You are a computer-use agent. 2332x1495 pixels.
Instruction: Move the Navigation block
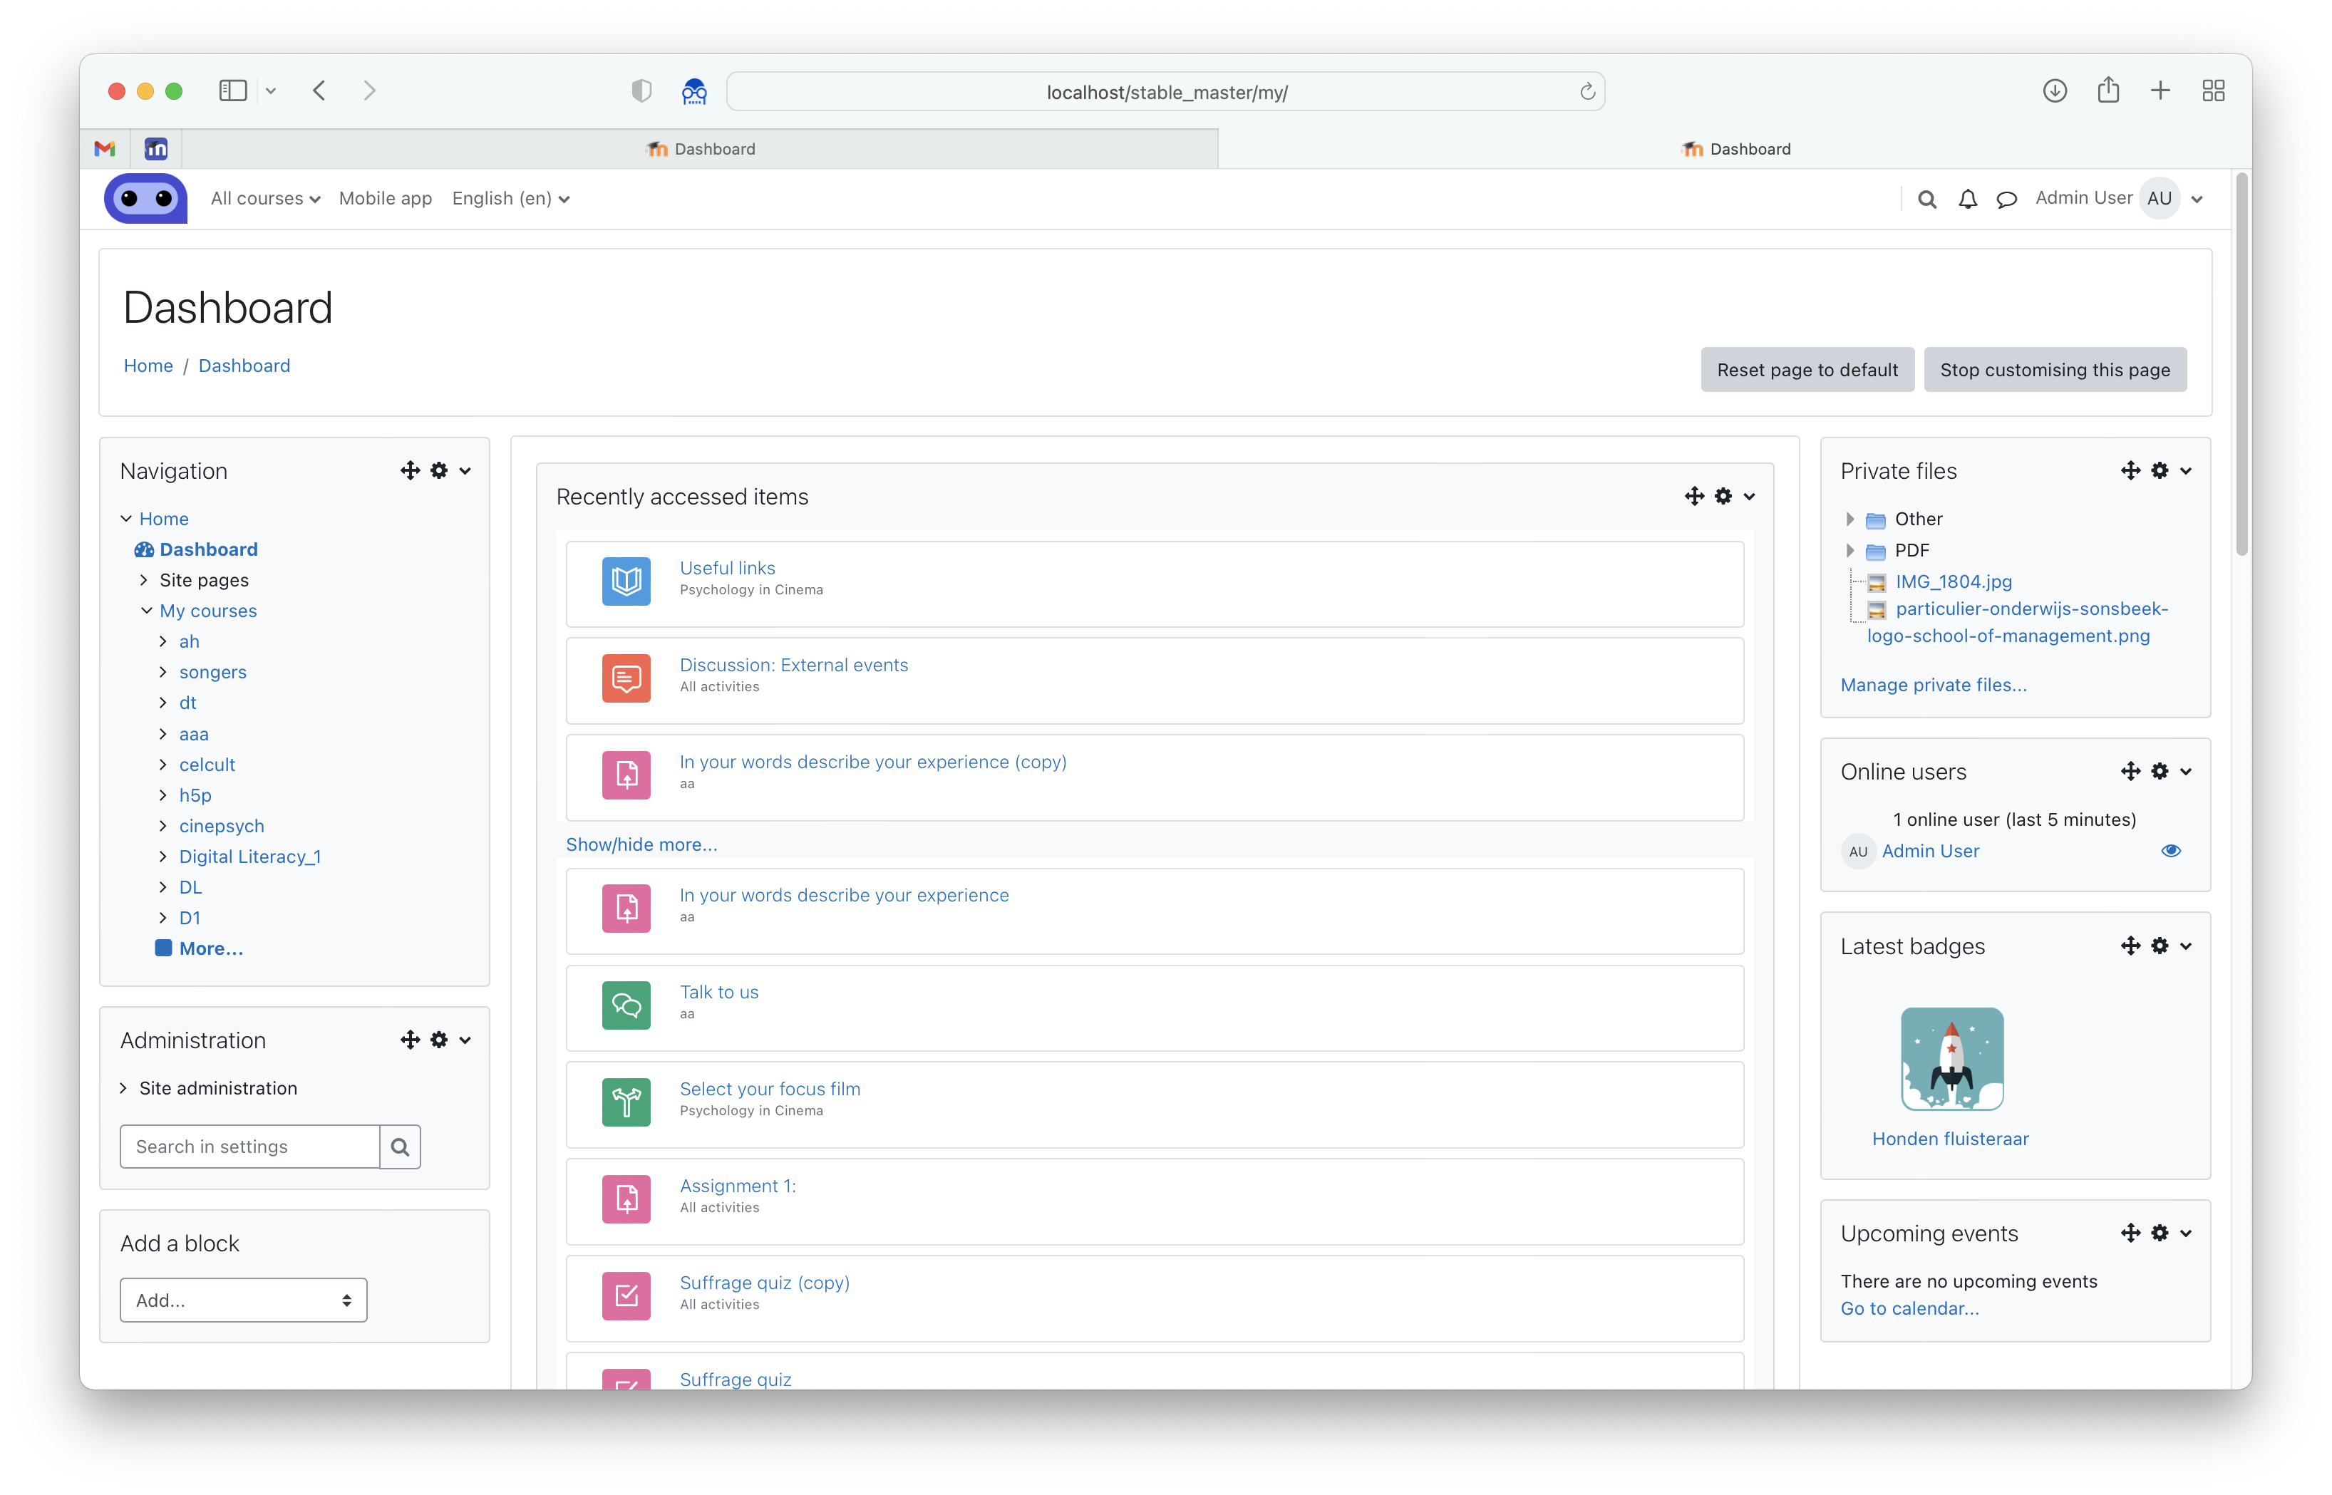(410, 471)
